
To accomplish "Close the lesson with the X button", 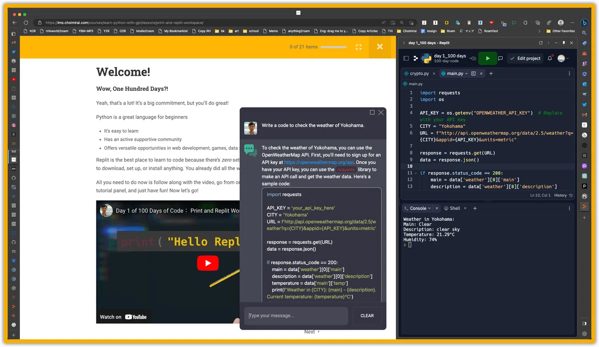I will point(380,46).
